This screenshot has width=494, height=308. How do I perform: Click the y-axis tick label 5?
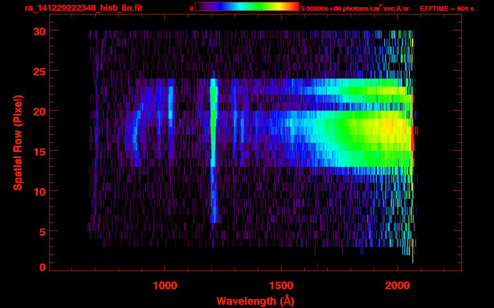point(43,231)
